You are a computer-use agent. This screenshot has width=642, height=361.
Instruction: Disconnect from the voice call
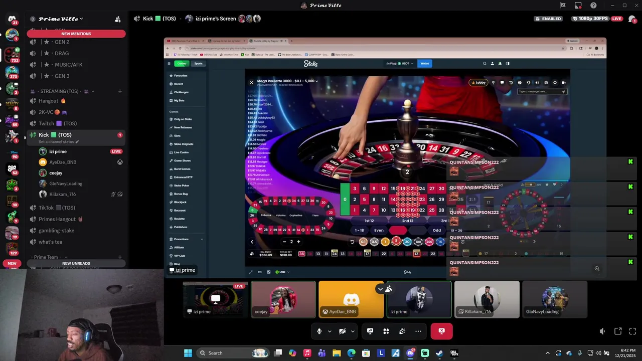click(x=441, y=331)
